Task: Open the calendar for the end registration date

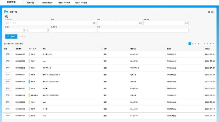Action: tap(48, 30)
